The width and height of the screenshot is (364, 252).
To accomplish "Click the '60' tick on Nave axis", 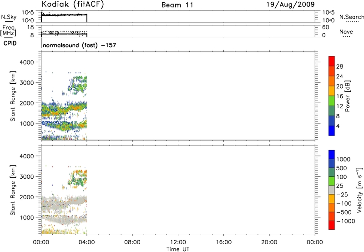I will pyautogui.click(x=325, y=27).
